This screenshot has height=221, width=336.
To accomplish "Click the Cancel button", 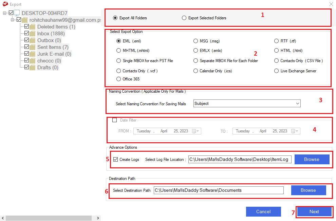I will (263, 211).
